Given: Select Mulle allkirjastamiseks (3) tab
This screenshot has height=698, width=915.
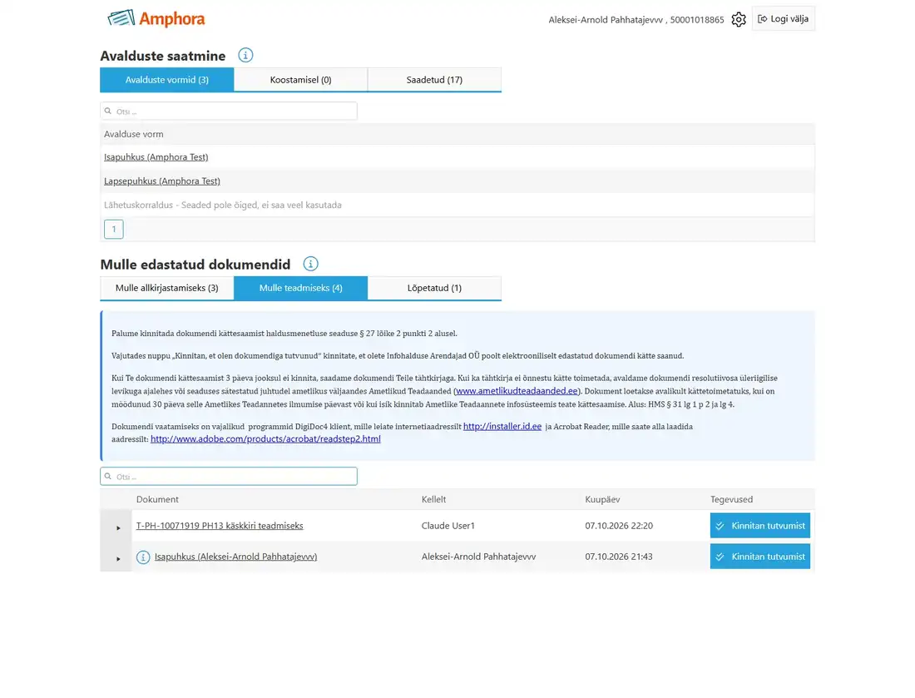Looking at the screenshot, I should (x=167, y=289).
